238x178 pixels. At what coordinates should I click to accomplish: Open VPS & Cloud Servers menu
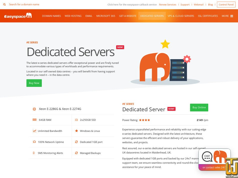click(x=181, y=16)
